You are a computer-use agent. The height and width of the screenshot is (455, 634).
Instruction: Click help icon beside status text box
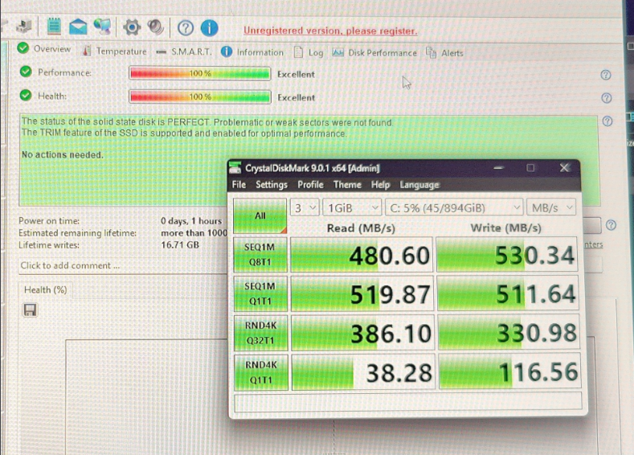[607, 121]
